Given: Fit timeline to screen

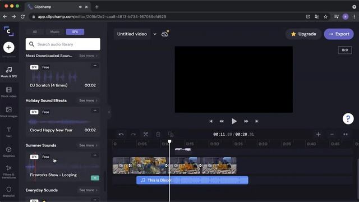Looking at the screenshot, I should 346,134.
